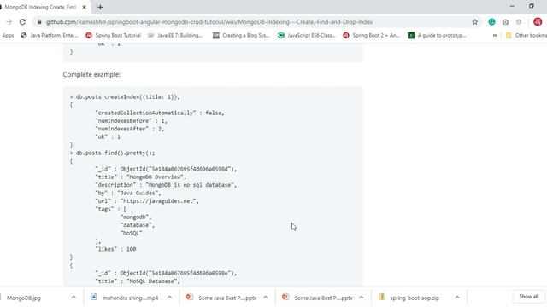The width and height of the screenshot is (547, 307).
Task: Open the Apps bookmarks shortcut
Action: tap(8, 35)
